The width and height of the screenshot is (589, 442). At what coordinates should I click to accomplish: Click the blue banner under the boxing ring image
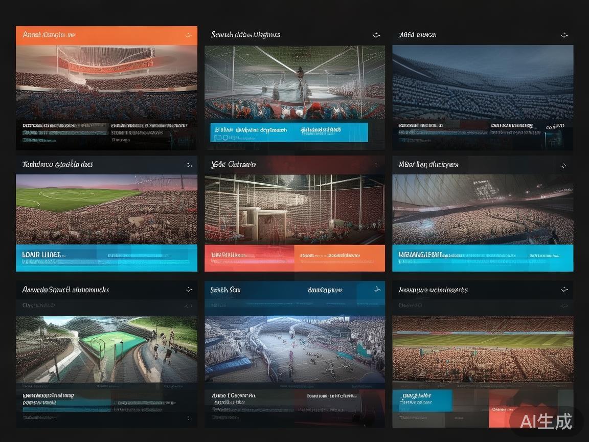pos(289,132)
